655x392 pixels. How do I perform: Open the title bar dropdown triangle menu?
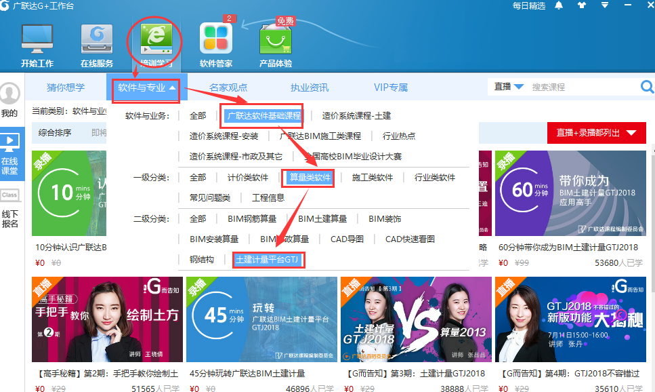coord(604,5)
